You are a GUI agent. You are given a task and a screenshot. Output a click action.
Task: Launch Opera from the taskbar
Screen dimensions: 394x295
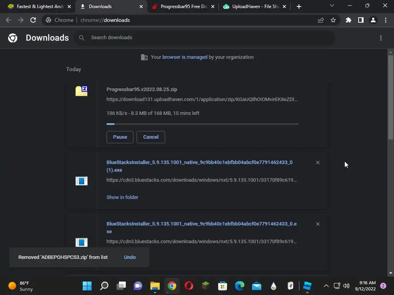point(189,286)
